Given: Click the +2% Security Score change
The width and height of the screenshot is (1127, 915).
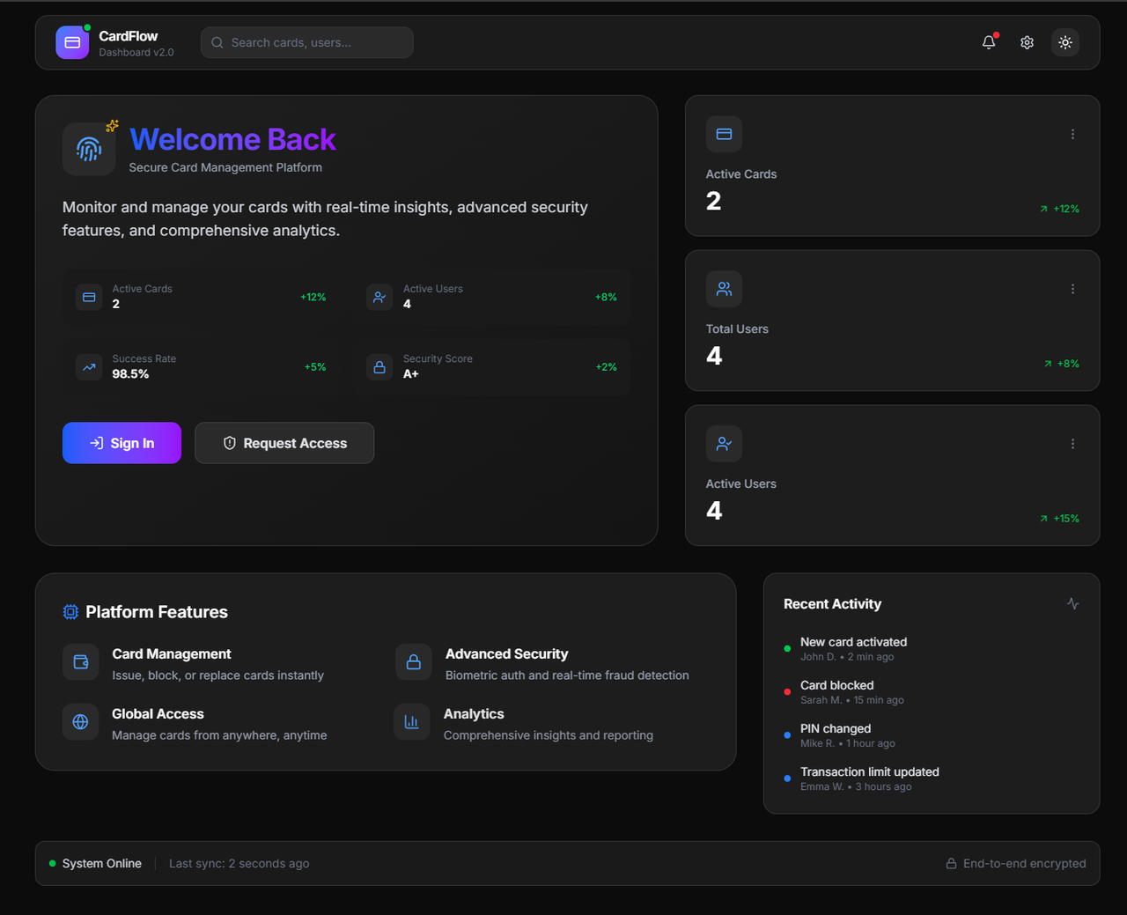Looking at the screenshot, I should (606, 367).
